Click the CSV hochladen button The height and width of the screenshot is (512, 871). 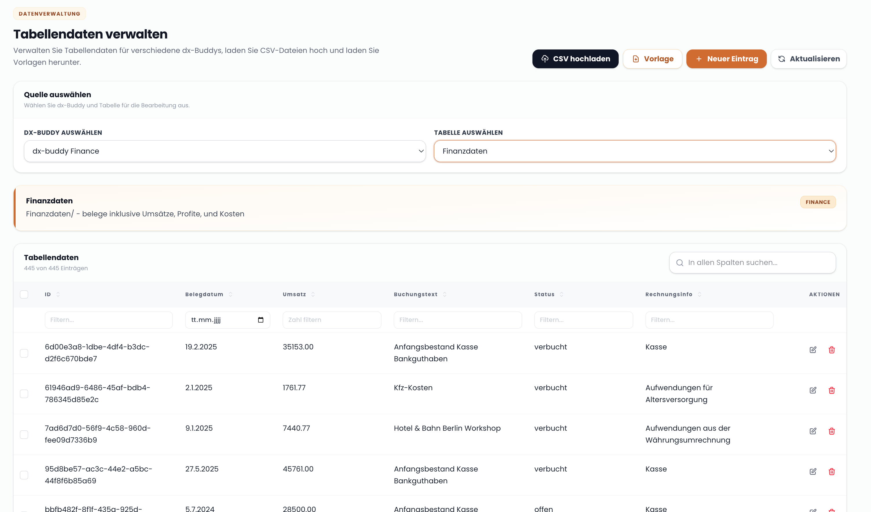[x=575, y=59]
